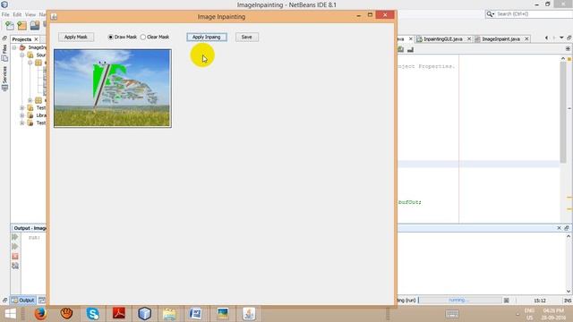573x322 pixels.
Task: Close the Projects tab
Action: pyautogui.click(x=36, y=39)
